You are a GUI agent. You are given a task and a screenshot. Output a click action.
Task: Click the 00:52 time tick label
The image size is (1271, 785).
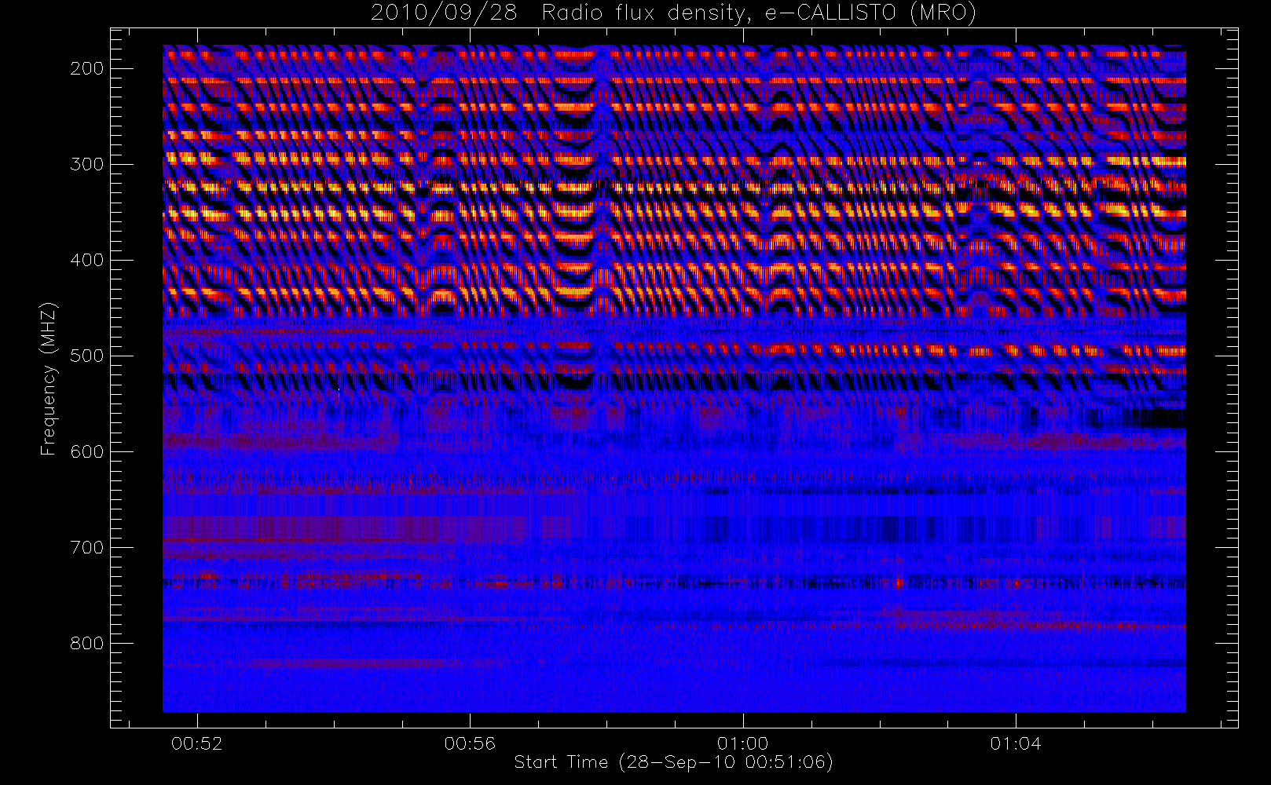point(197,743)
